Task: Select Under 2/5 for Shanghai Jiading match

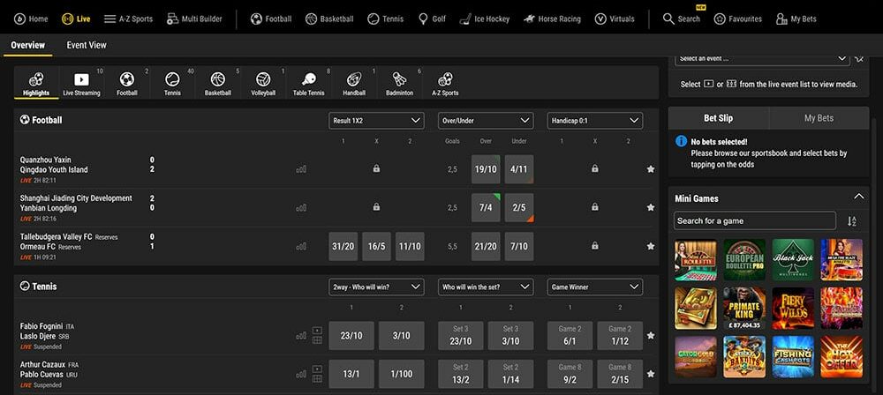Action: [519, 207]
